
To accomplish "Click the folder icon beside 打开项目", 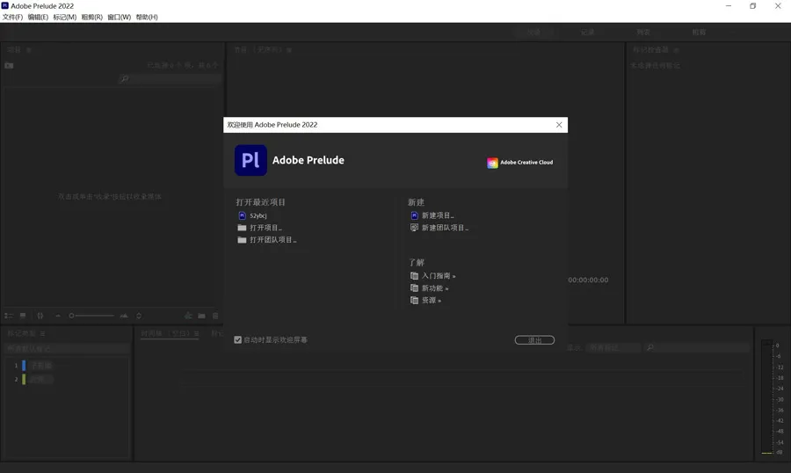I will click(242, 228).
